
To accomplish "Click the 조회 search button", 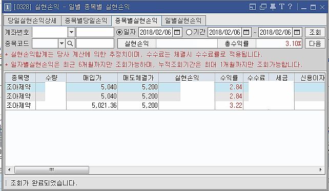I will click(x=315, y=32).
